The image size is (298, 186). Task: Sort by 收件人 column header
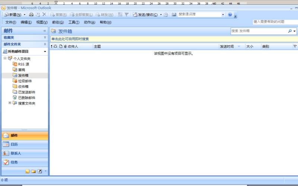80,46
